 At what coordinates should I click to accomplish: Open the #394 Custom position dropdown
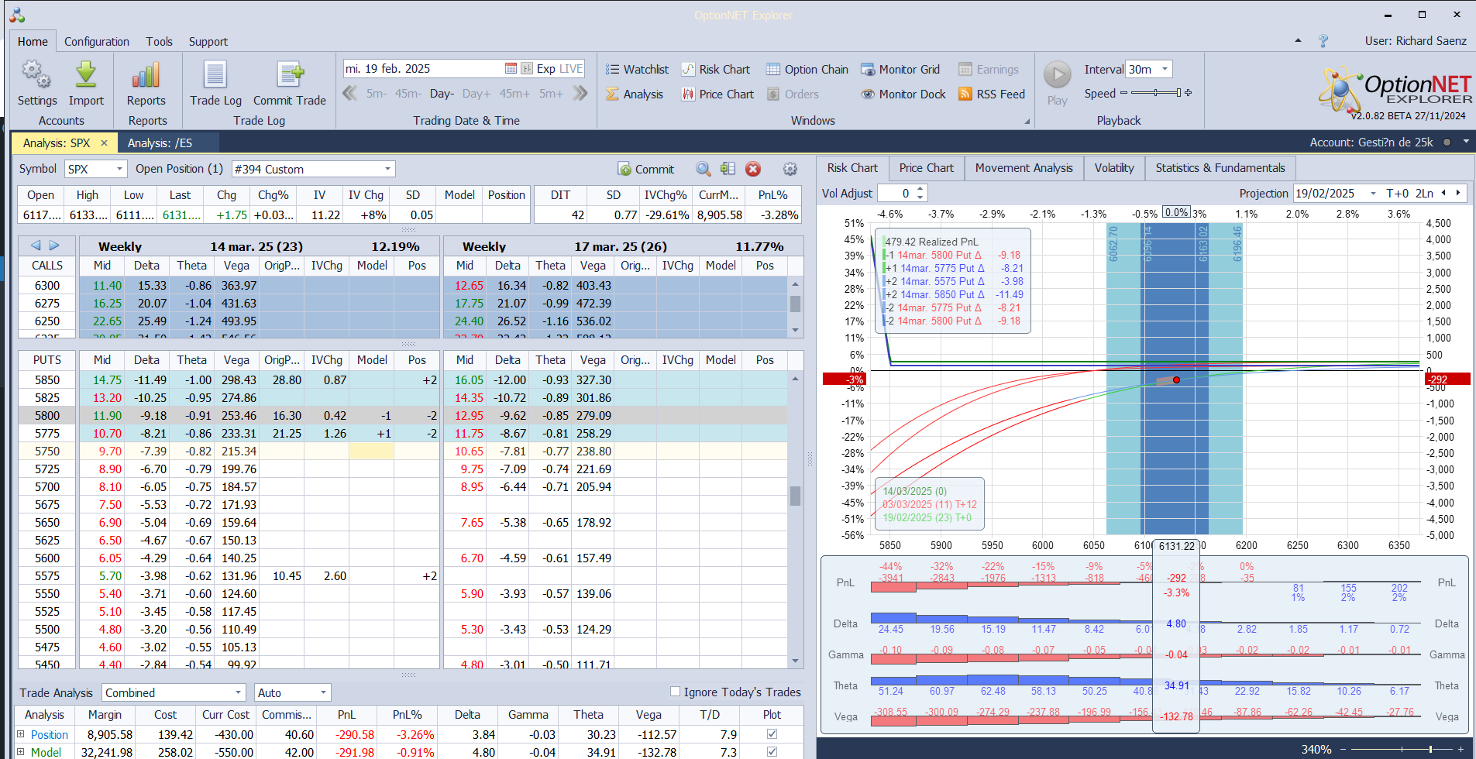[x=387, y=169]
